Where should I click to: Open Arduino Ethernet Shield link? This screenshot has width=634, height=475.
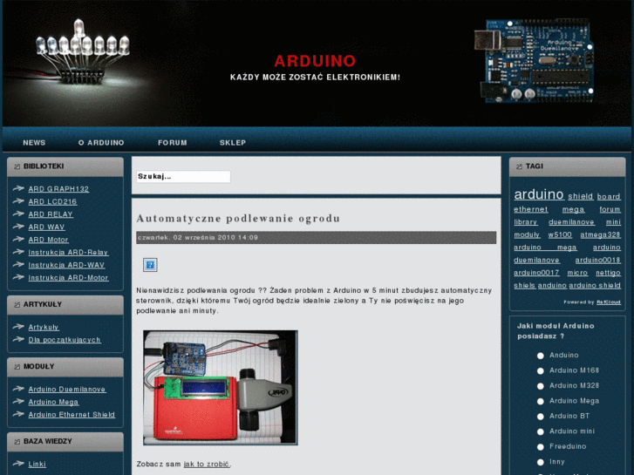(72, 415)
